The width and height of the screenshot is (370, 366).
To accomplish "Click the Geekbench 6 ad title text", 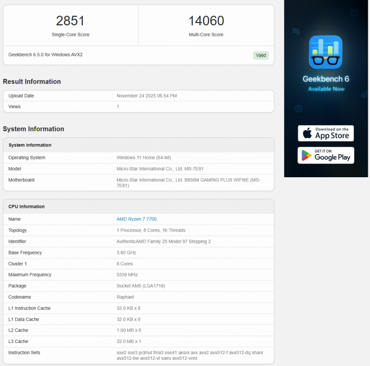I will [326, 79].
